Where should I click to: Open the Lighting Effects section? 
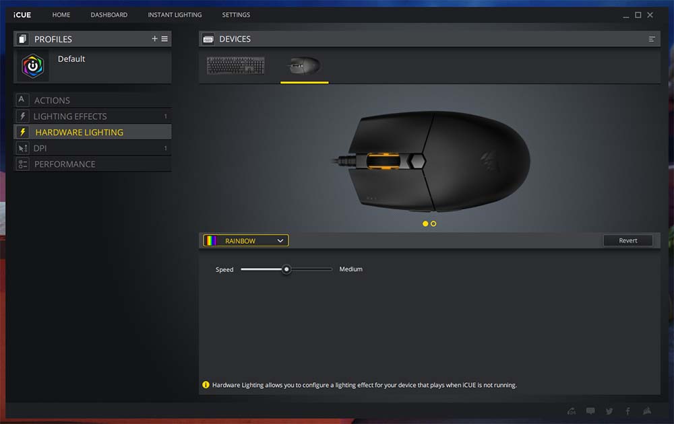click(x=70, y=116)
